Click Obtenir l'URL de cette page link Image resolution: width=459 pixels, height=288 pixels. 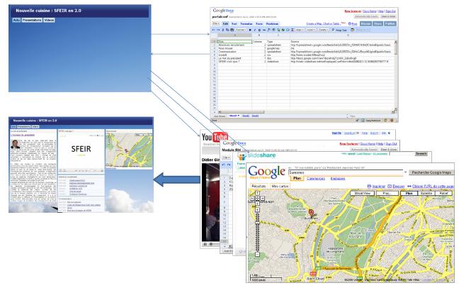tap(431, 187)
